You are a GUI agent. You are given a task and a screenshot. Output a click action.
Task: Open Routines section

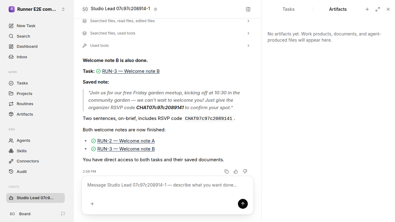point(35,104)
